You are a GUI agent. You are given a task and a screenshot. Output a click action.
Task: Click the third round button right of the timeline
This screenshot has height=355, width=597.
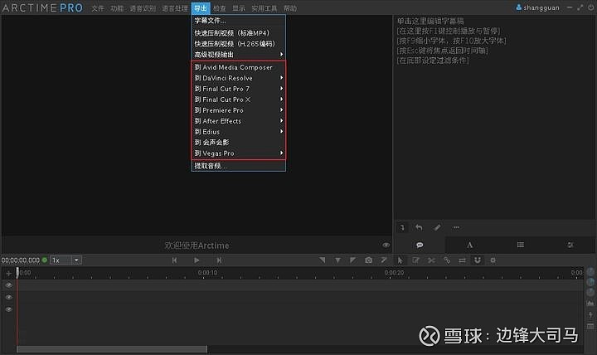coord(590,292)
